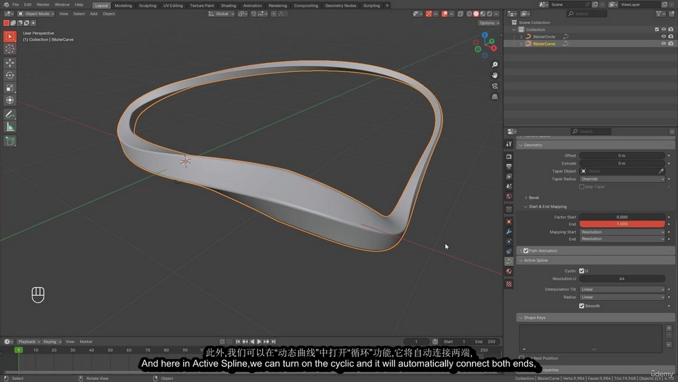Expand BézierCircle in the outliner

(x=521, y=37)
